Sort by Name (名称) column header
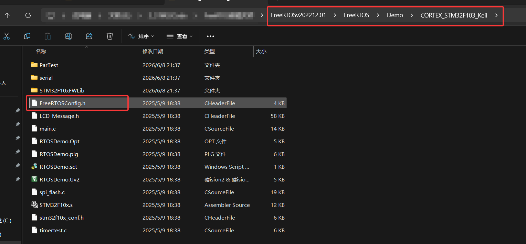 41,51
